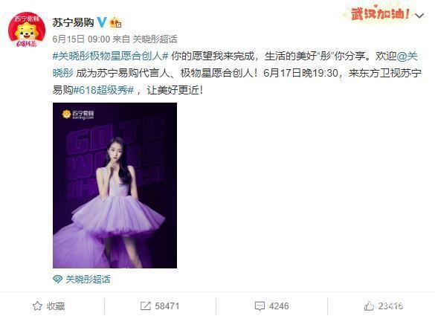Like the post with thumbs-up icon
Image resolution: width=435 pixels, height=316 pixels.
click(x=369, y=306)
